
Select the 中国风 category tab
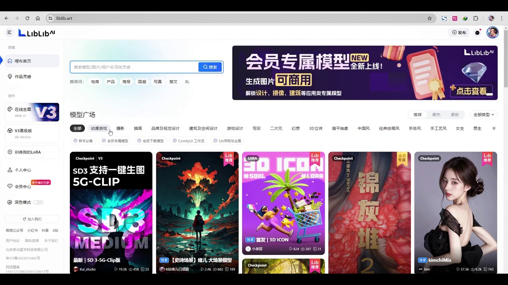coord(364,128)
